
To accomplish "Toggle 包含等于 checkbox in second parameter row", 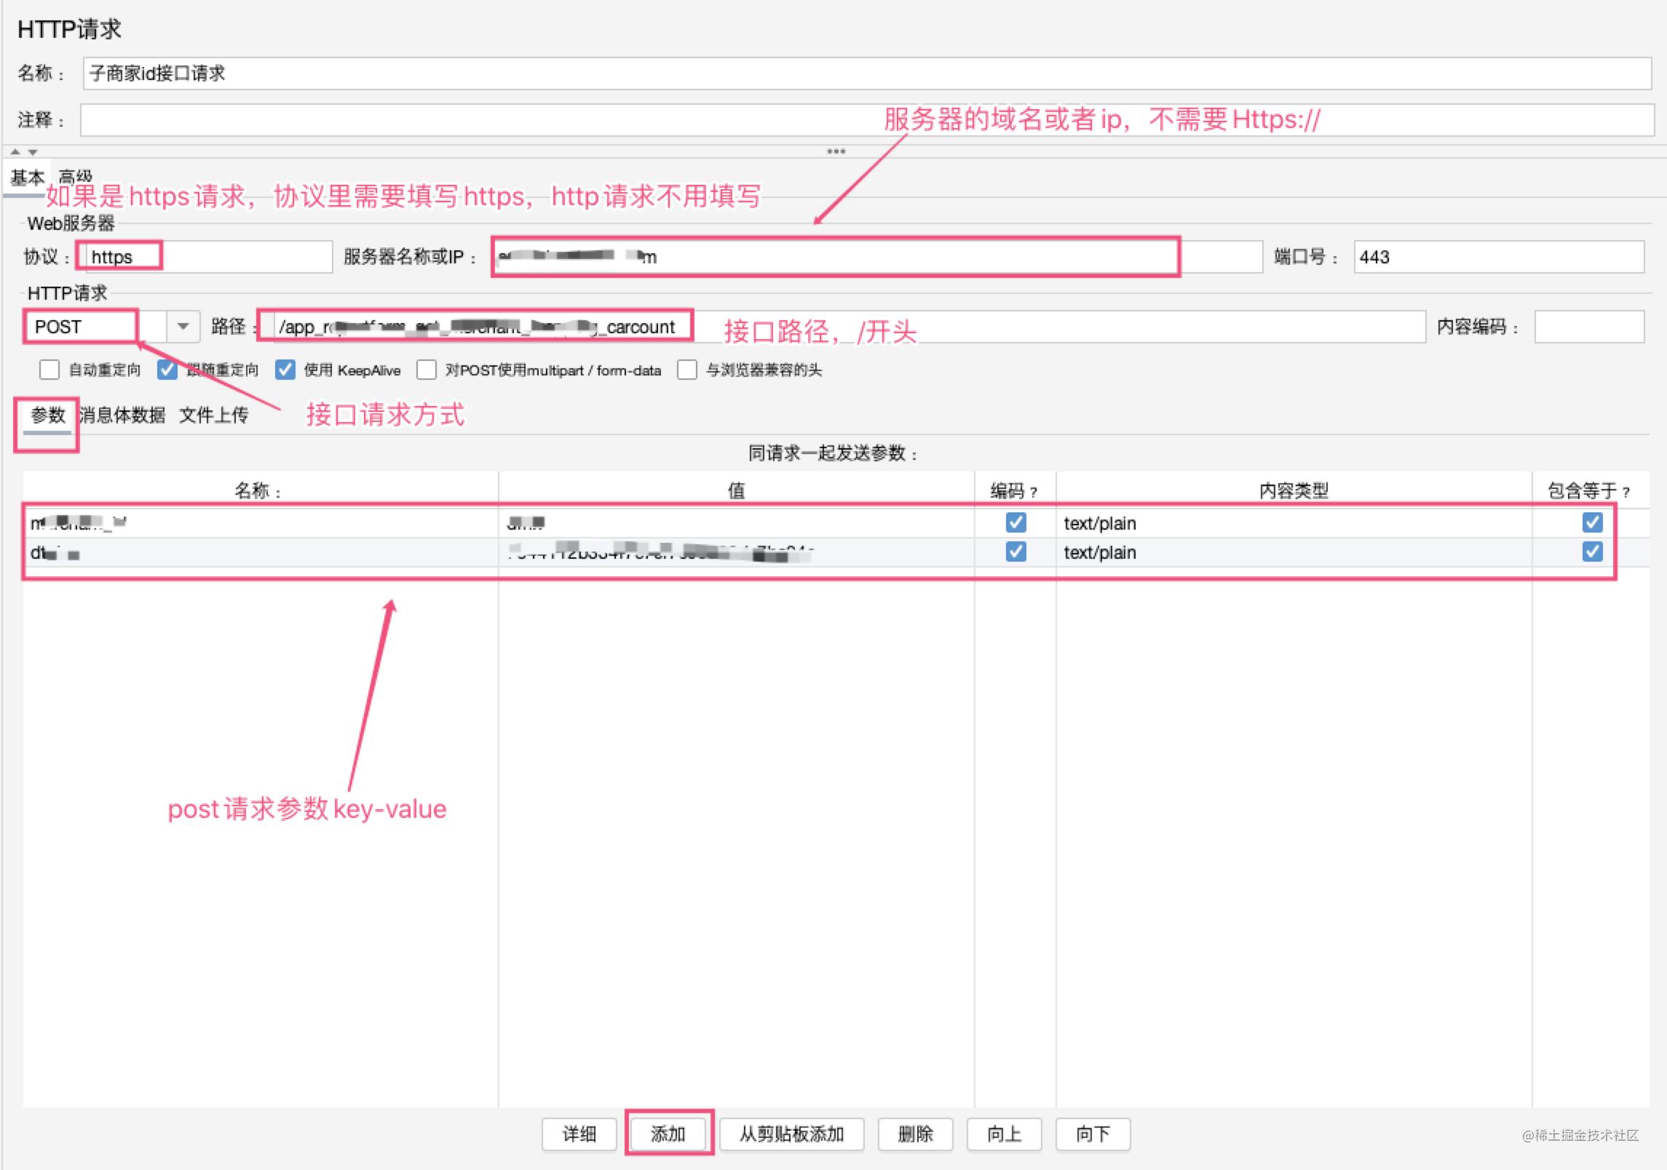I will click(x=1592, y=552).
